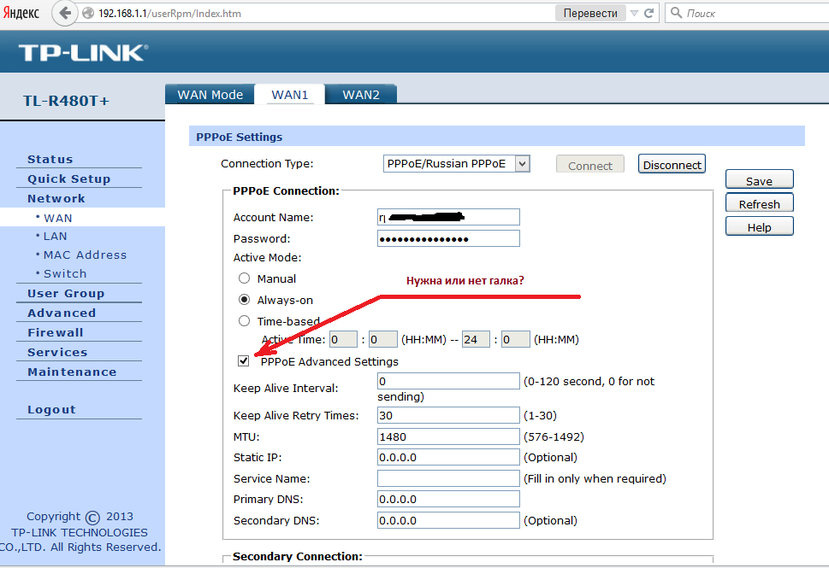This screenshot has height=568, width=829.
Task: Open the translate options dropdown arrow
Action: click(x=634, y=13)
